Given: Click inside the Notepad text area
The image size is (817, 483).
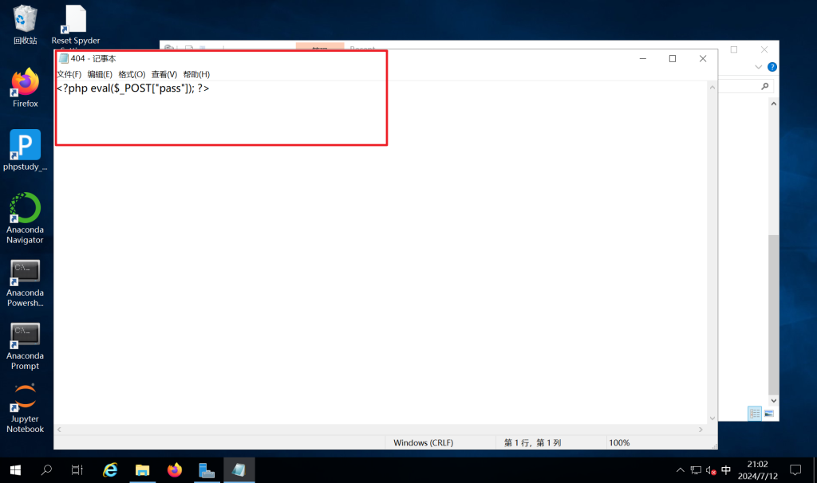Looking at the screenshot, I should (x=383, y=255).
